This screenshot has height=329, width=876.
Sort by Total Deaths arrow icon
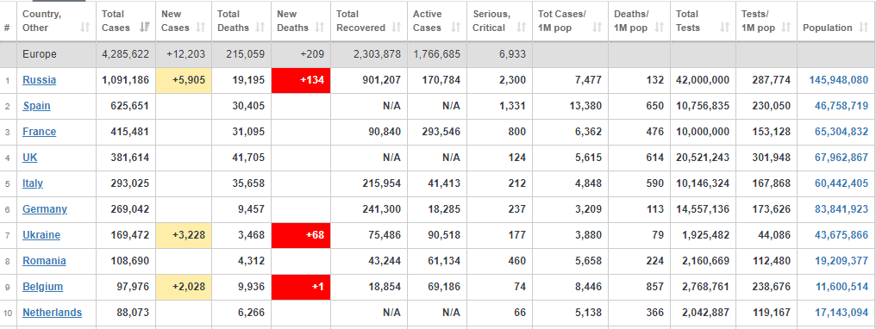tap(260, 28)
